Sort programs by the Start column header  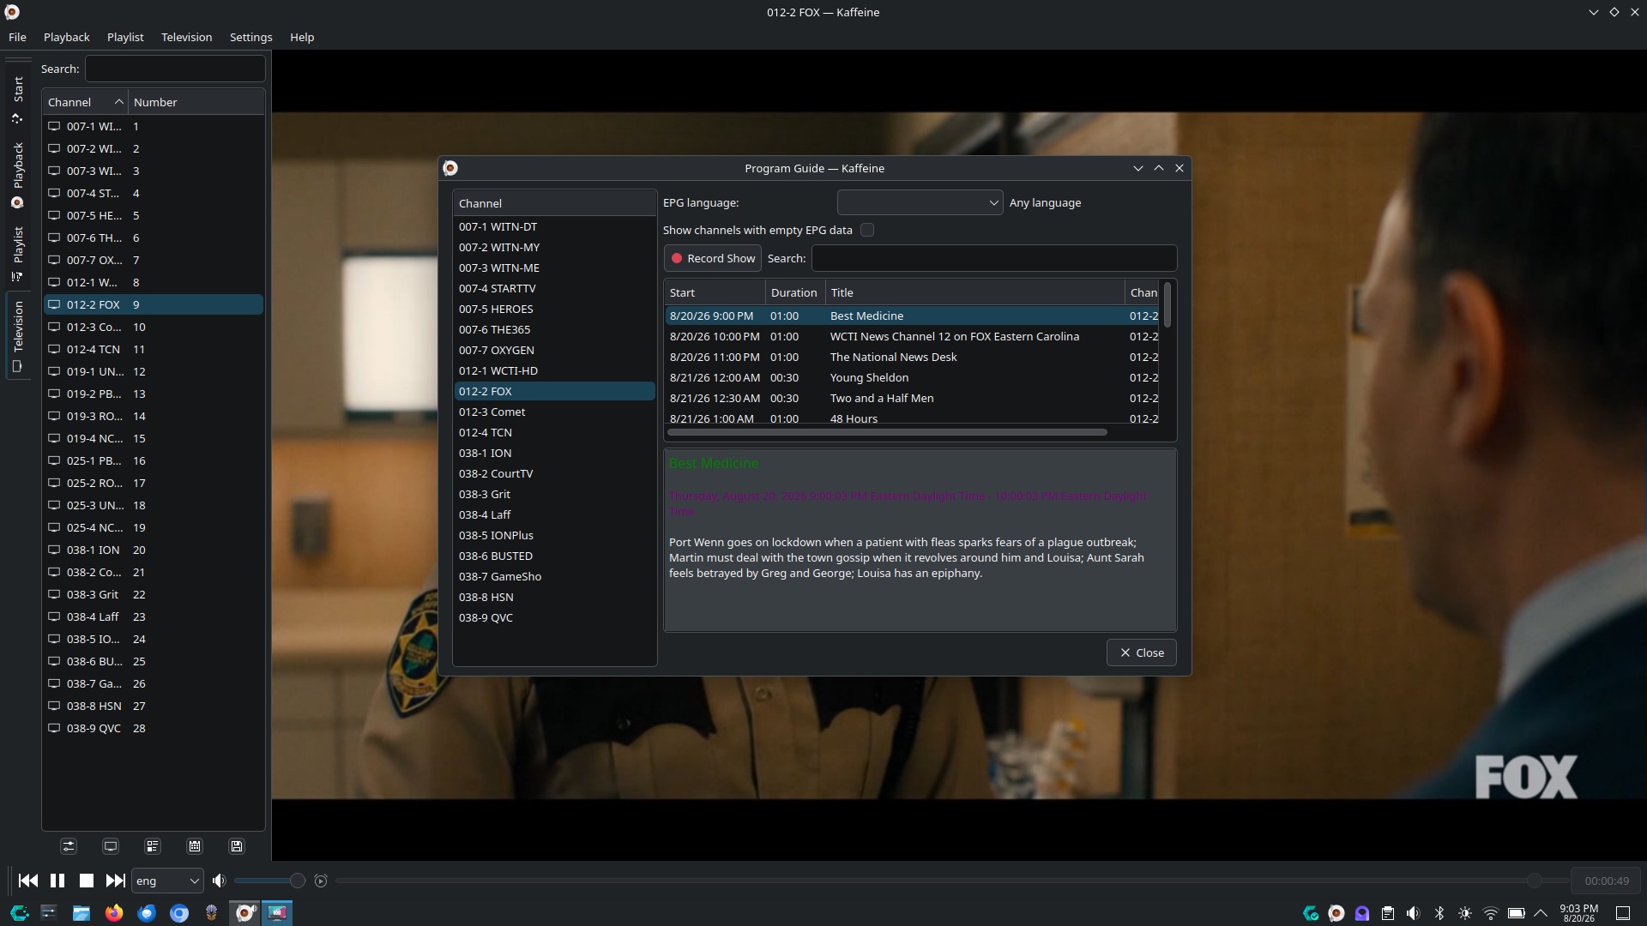coord(715,292)
